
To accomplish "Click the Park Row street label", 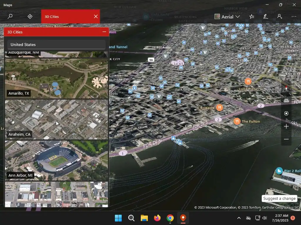I will tap(183, 89).
